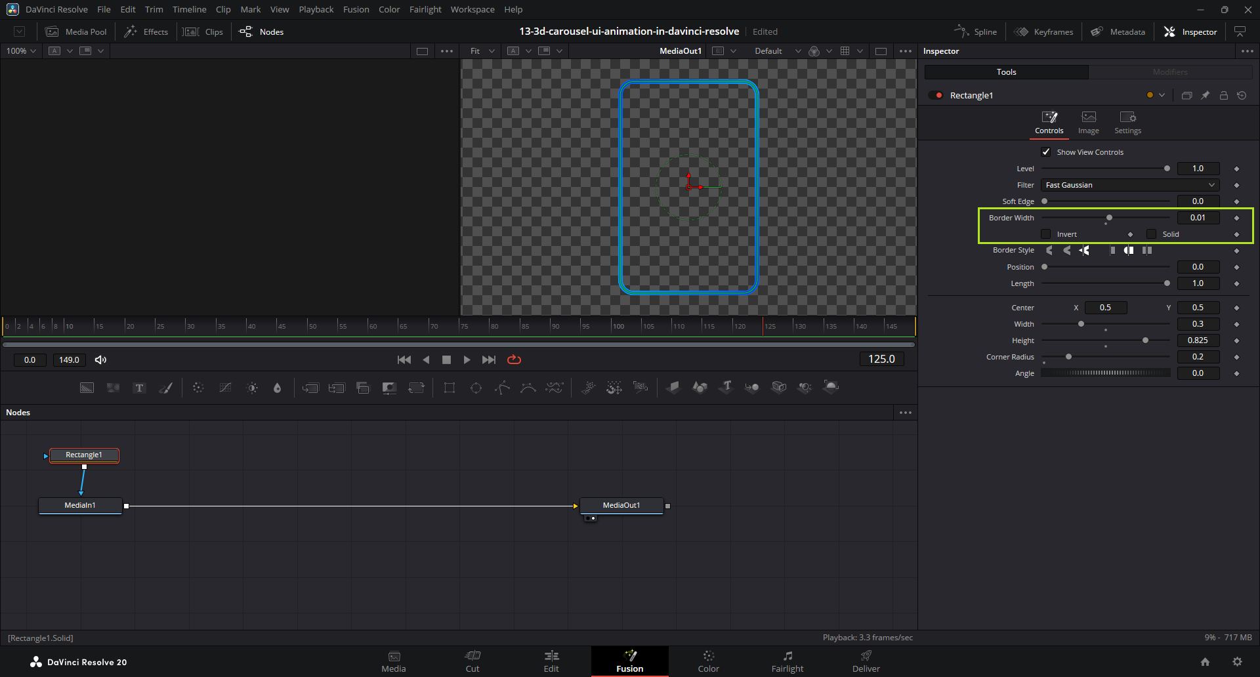Add an Ellipse mask from the toolbar
Image resolution: width=1260 pixels, height=677 pixels.
(476, 388)
